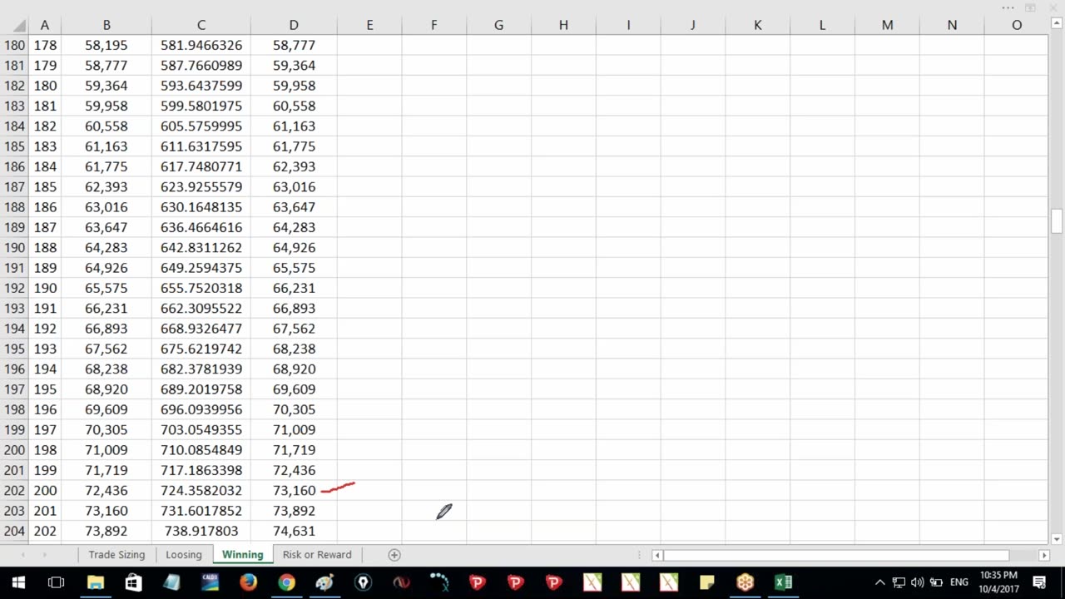Select column A header

tap(45, 25)
